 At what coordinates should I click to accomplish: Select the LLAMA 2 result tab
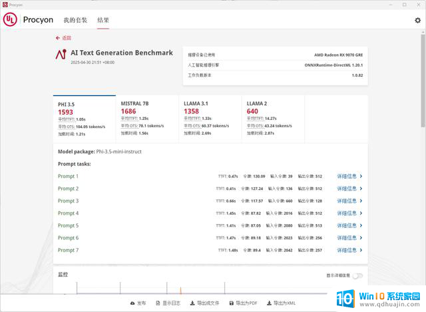274,119
